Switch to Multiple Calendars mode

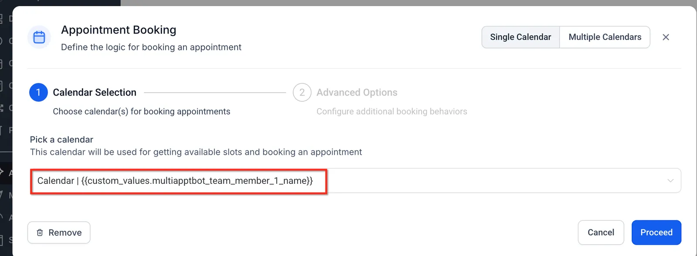(605, 37)
